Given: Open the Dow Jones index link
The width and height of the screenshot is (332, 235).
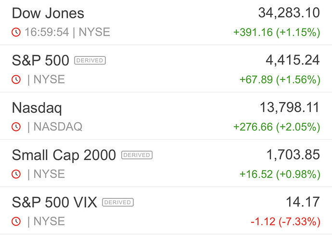Looking at the screenshot, I should coord(48,13).
